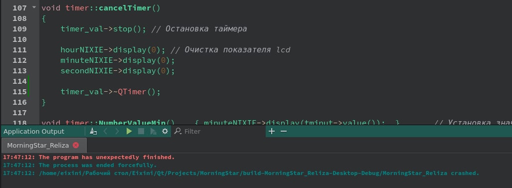The width and height of the screenshot is (512, 188).
Task: Go to previous output item arrow
Action: [x=105, y=132]
